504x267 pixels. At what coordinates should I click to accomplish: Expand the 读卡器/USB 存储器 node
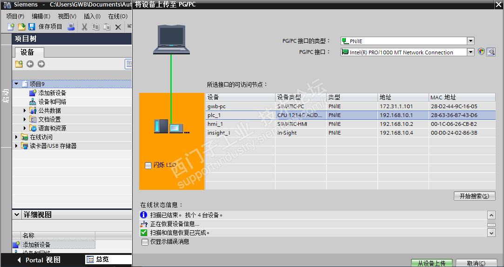[x=16, y=146]
